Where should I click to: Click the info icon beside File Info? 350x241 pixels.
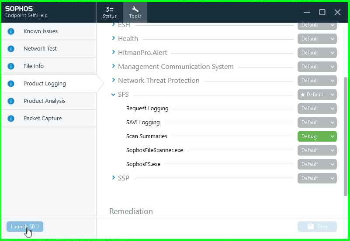coord(11,66)
